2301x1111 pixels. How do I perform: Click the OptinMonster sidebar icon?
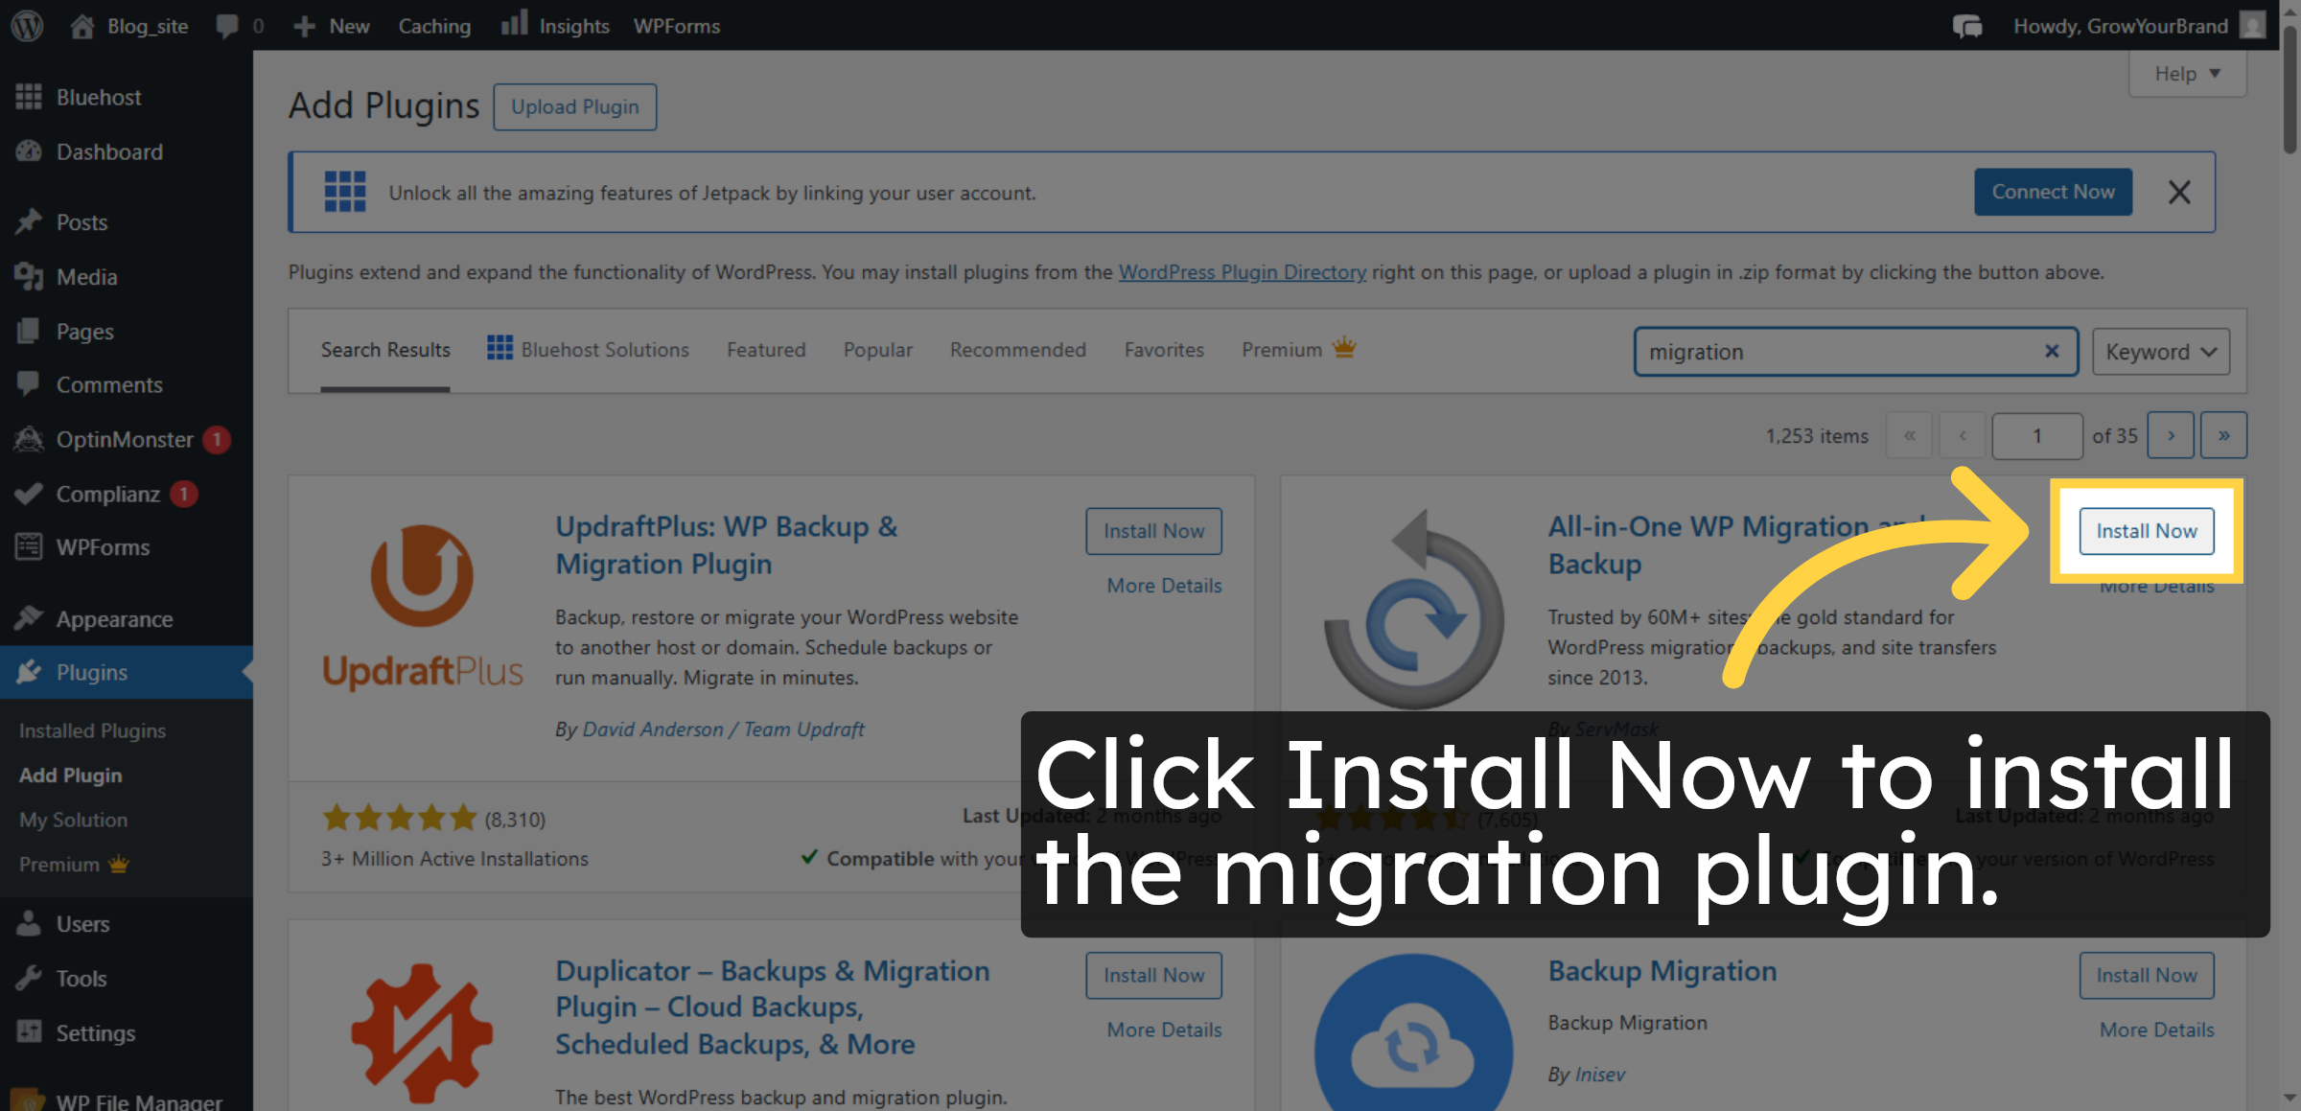[x=30, y=439]
